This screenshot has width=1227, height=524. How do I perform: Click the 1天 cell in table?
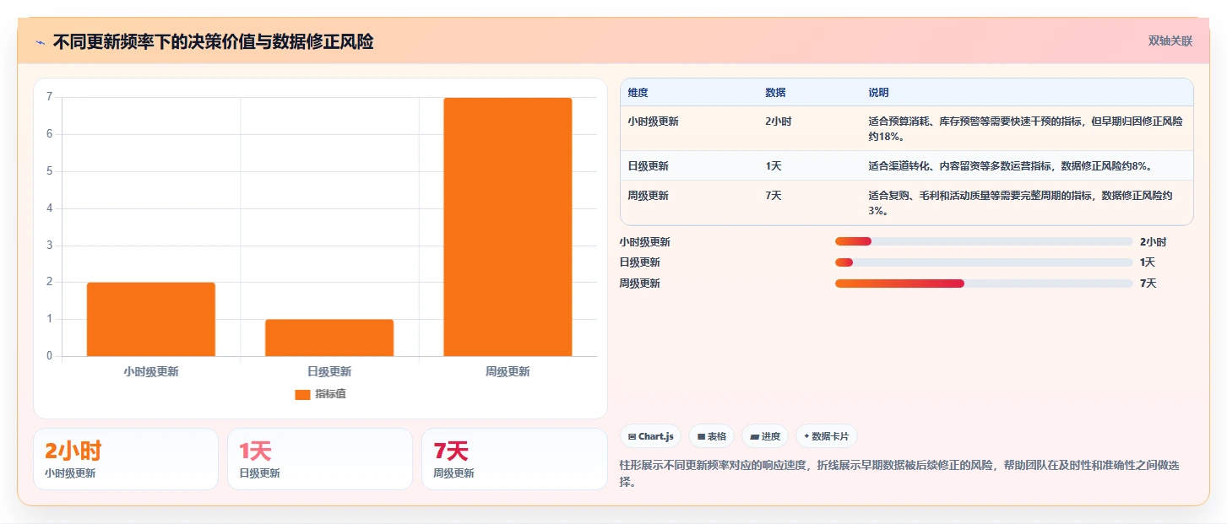(x=773, y=166)
